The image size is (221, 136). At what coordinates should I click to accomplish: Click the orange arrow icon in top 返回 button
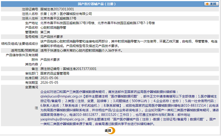(x=207, y=4)
